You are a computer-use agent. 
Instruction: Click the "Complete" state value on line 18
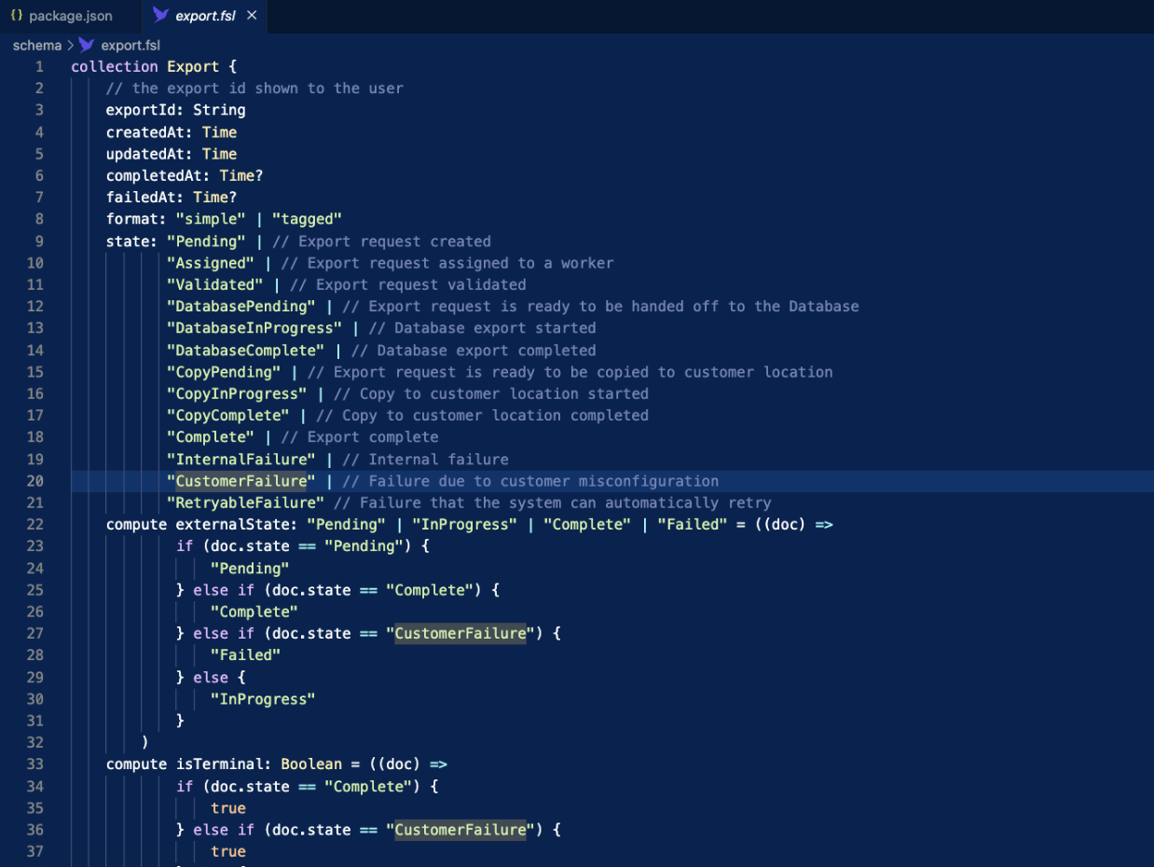pyautogui.click(x=211, y=437)
